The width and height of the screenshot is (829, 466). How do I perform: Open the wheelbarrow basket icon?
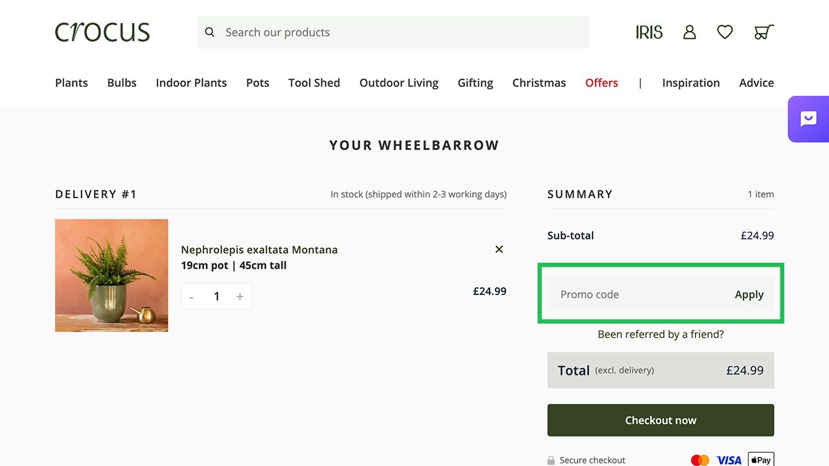pyautogui.click(x=764, y=32)
